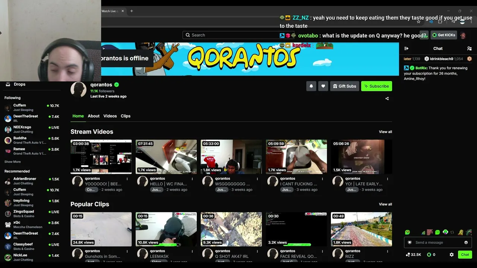Open options menu for the WSGGGGGGGG video
The height and width of the screenshot is (268, 477).
click(x=257, y=179)
